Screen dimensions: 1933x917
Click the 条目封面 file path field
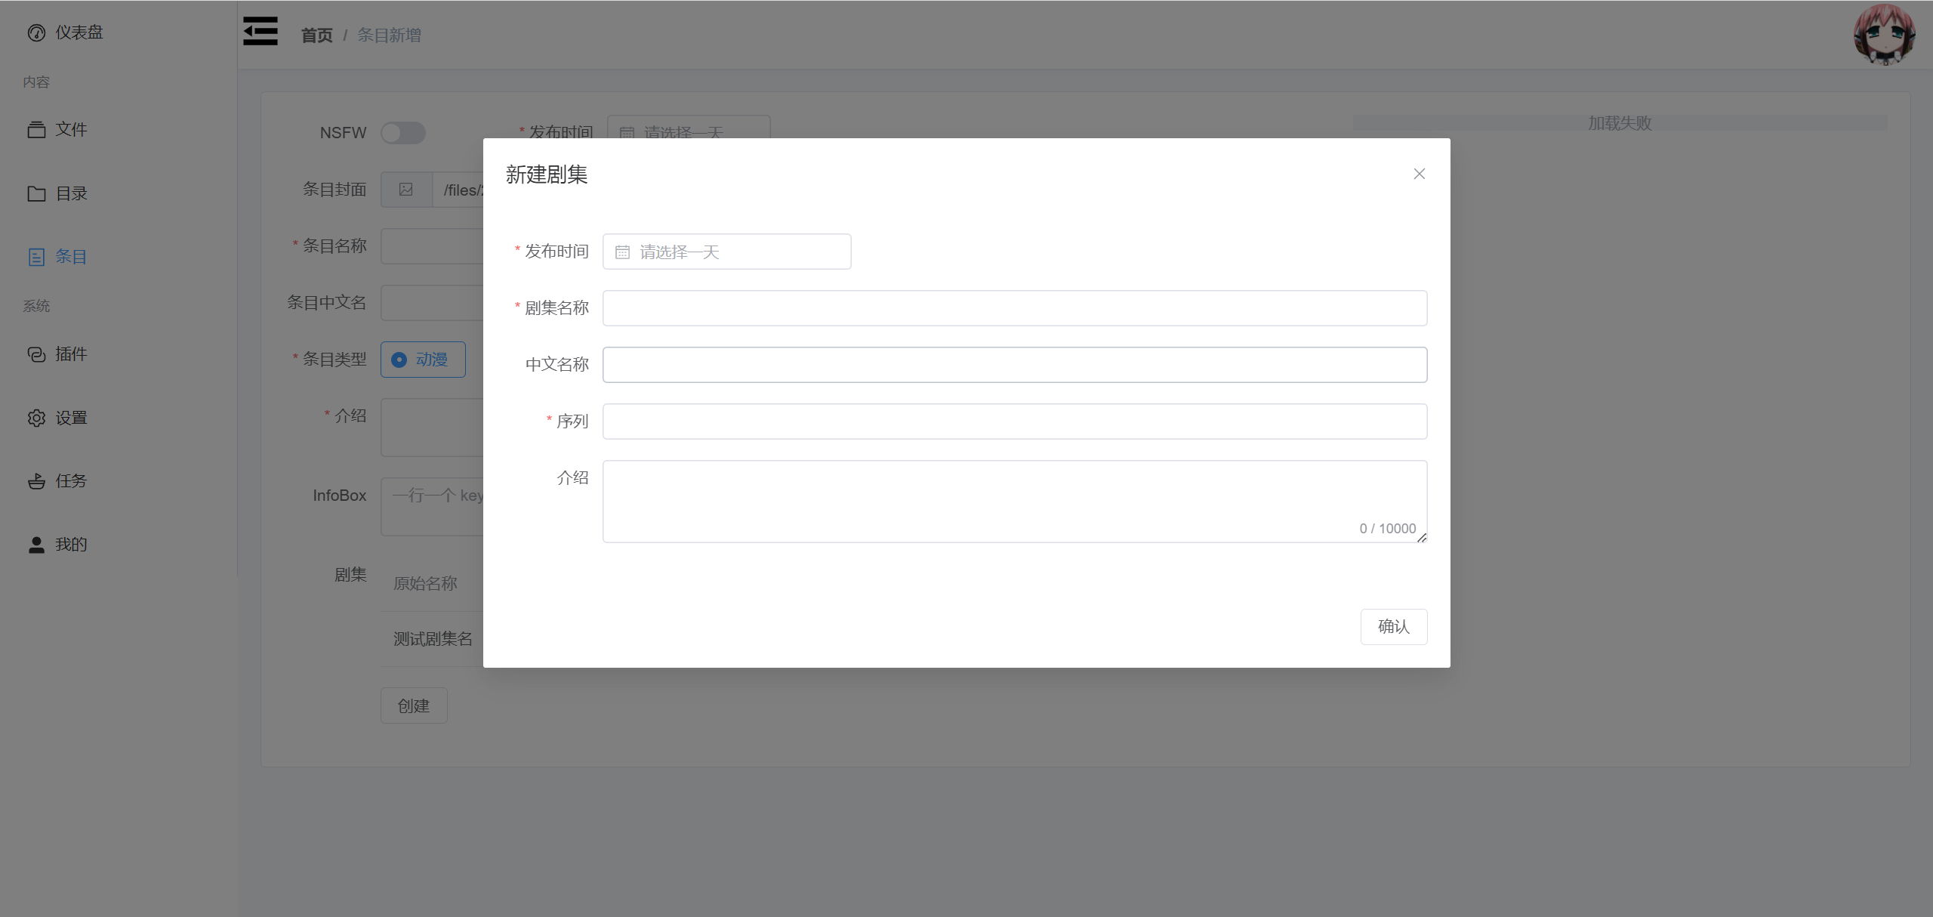(458, 190)
